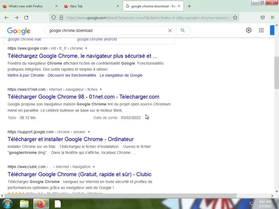
Task: Click into the Google search field
Action: tap(107, 30)
